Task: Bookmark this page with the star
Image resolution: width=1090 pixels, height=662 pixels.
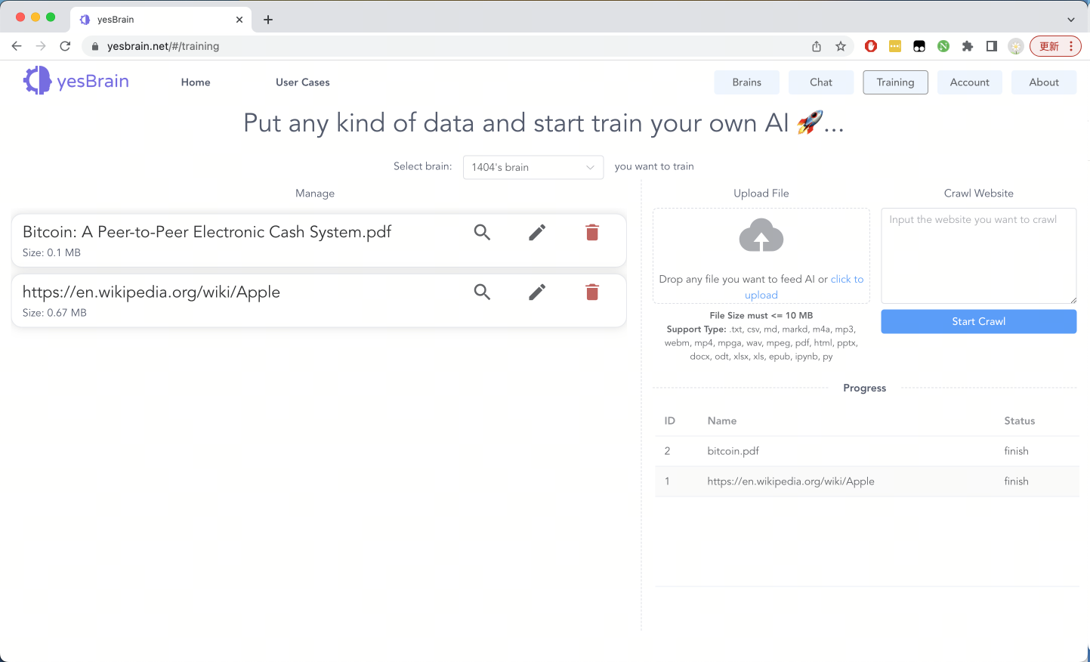Action: [841, 46]
